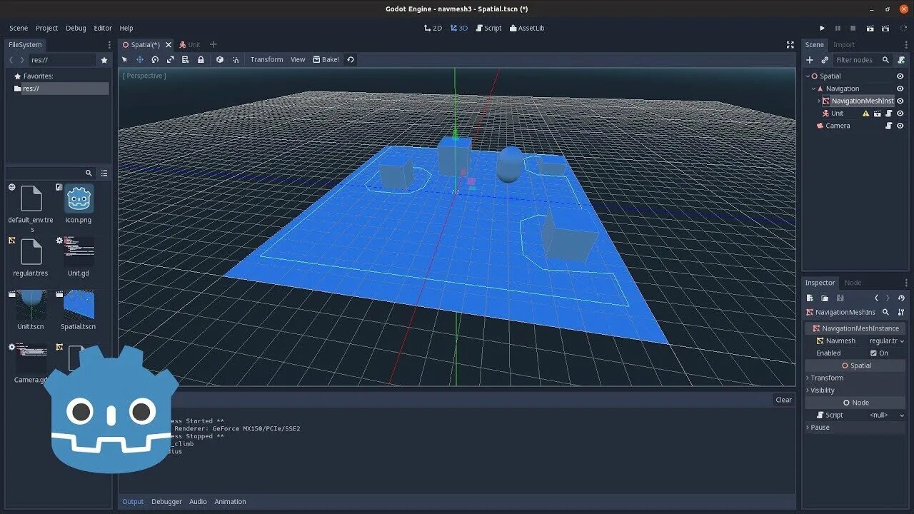The height and width of the screenshot is (514, 914).
Task: Load a resource in Inspector folder icon
Action: [825, 298]
